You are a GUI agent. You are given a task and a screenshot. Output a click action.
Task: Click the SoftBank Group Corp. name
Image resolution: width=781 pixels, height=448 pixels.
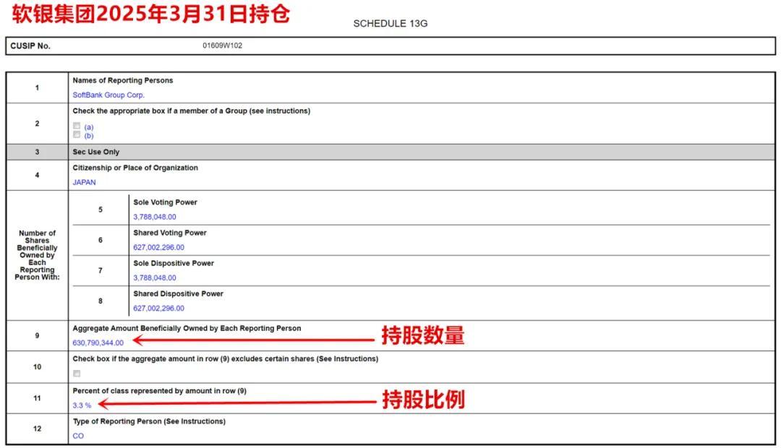coord(108,95)
